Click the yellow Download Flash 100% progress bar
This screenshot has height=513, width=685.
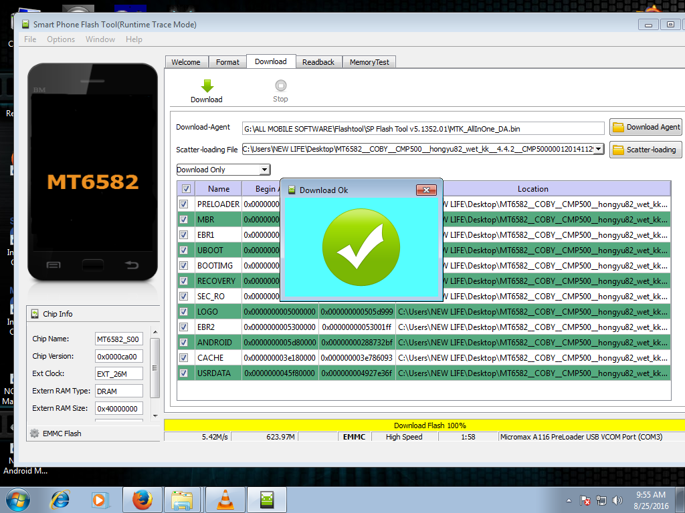pos(429,425)
